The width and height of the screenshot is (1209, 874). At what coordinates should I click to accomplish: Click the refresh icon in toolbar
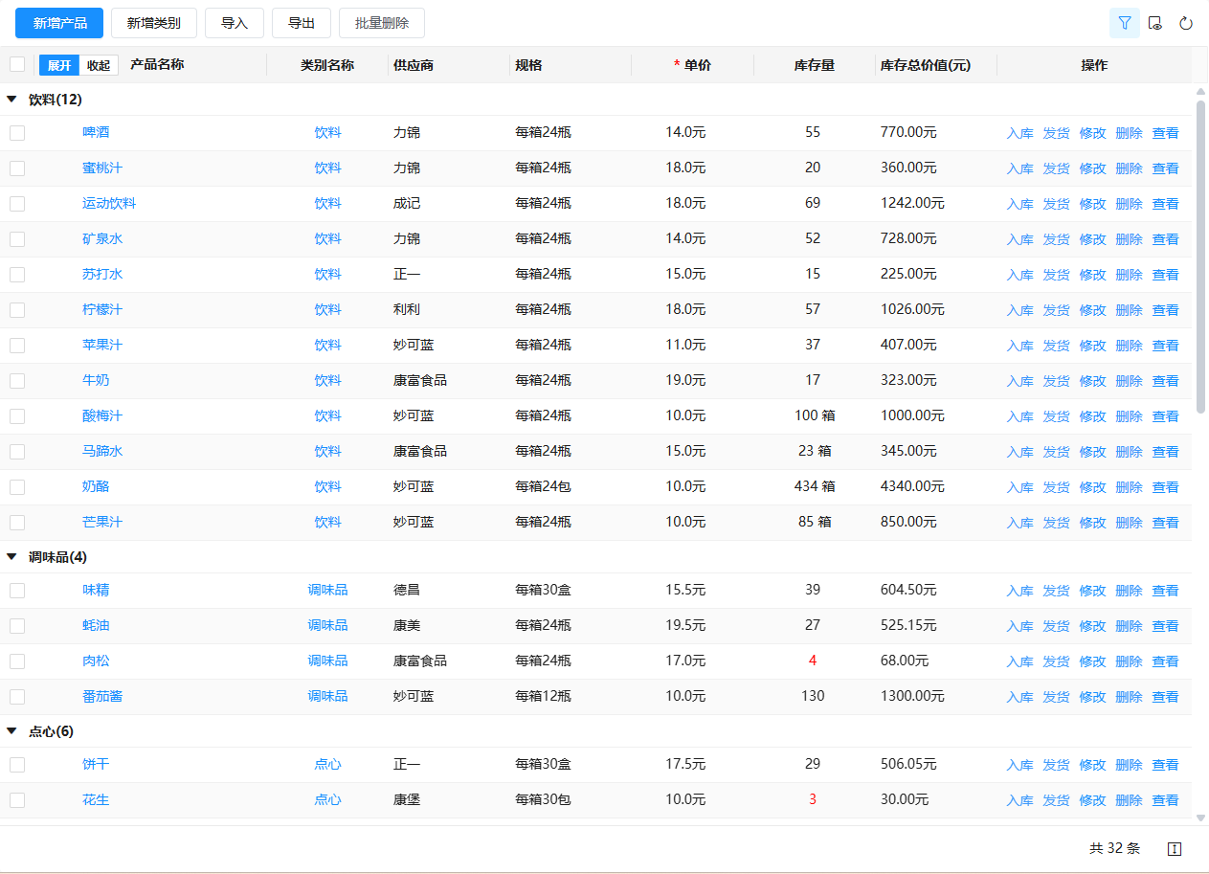pyautogui.click(x=1186, y=23)
